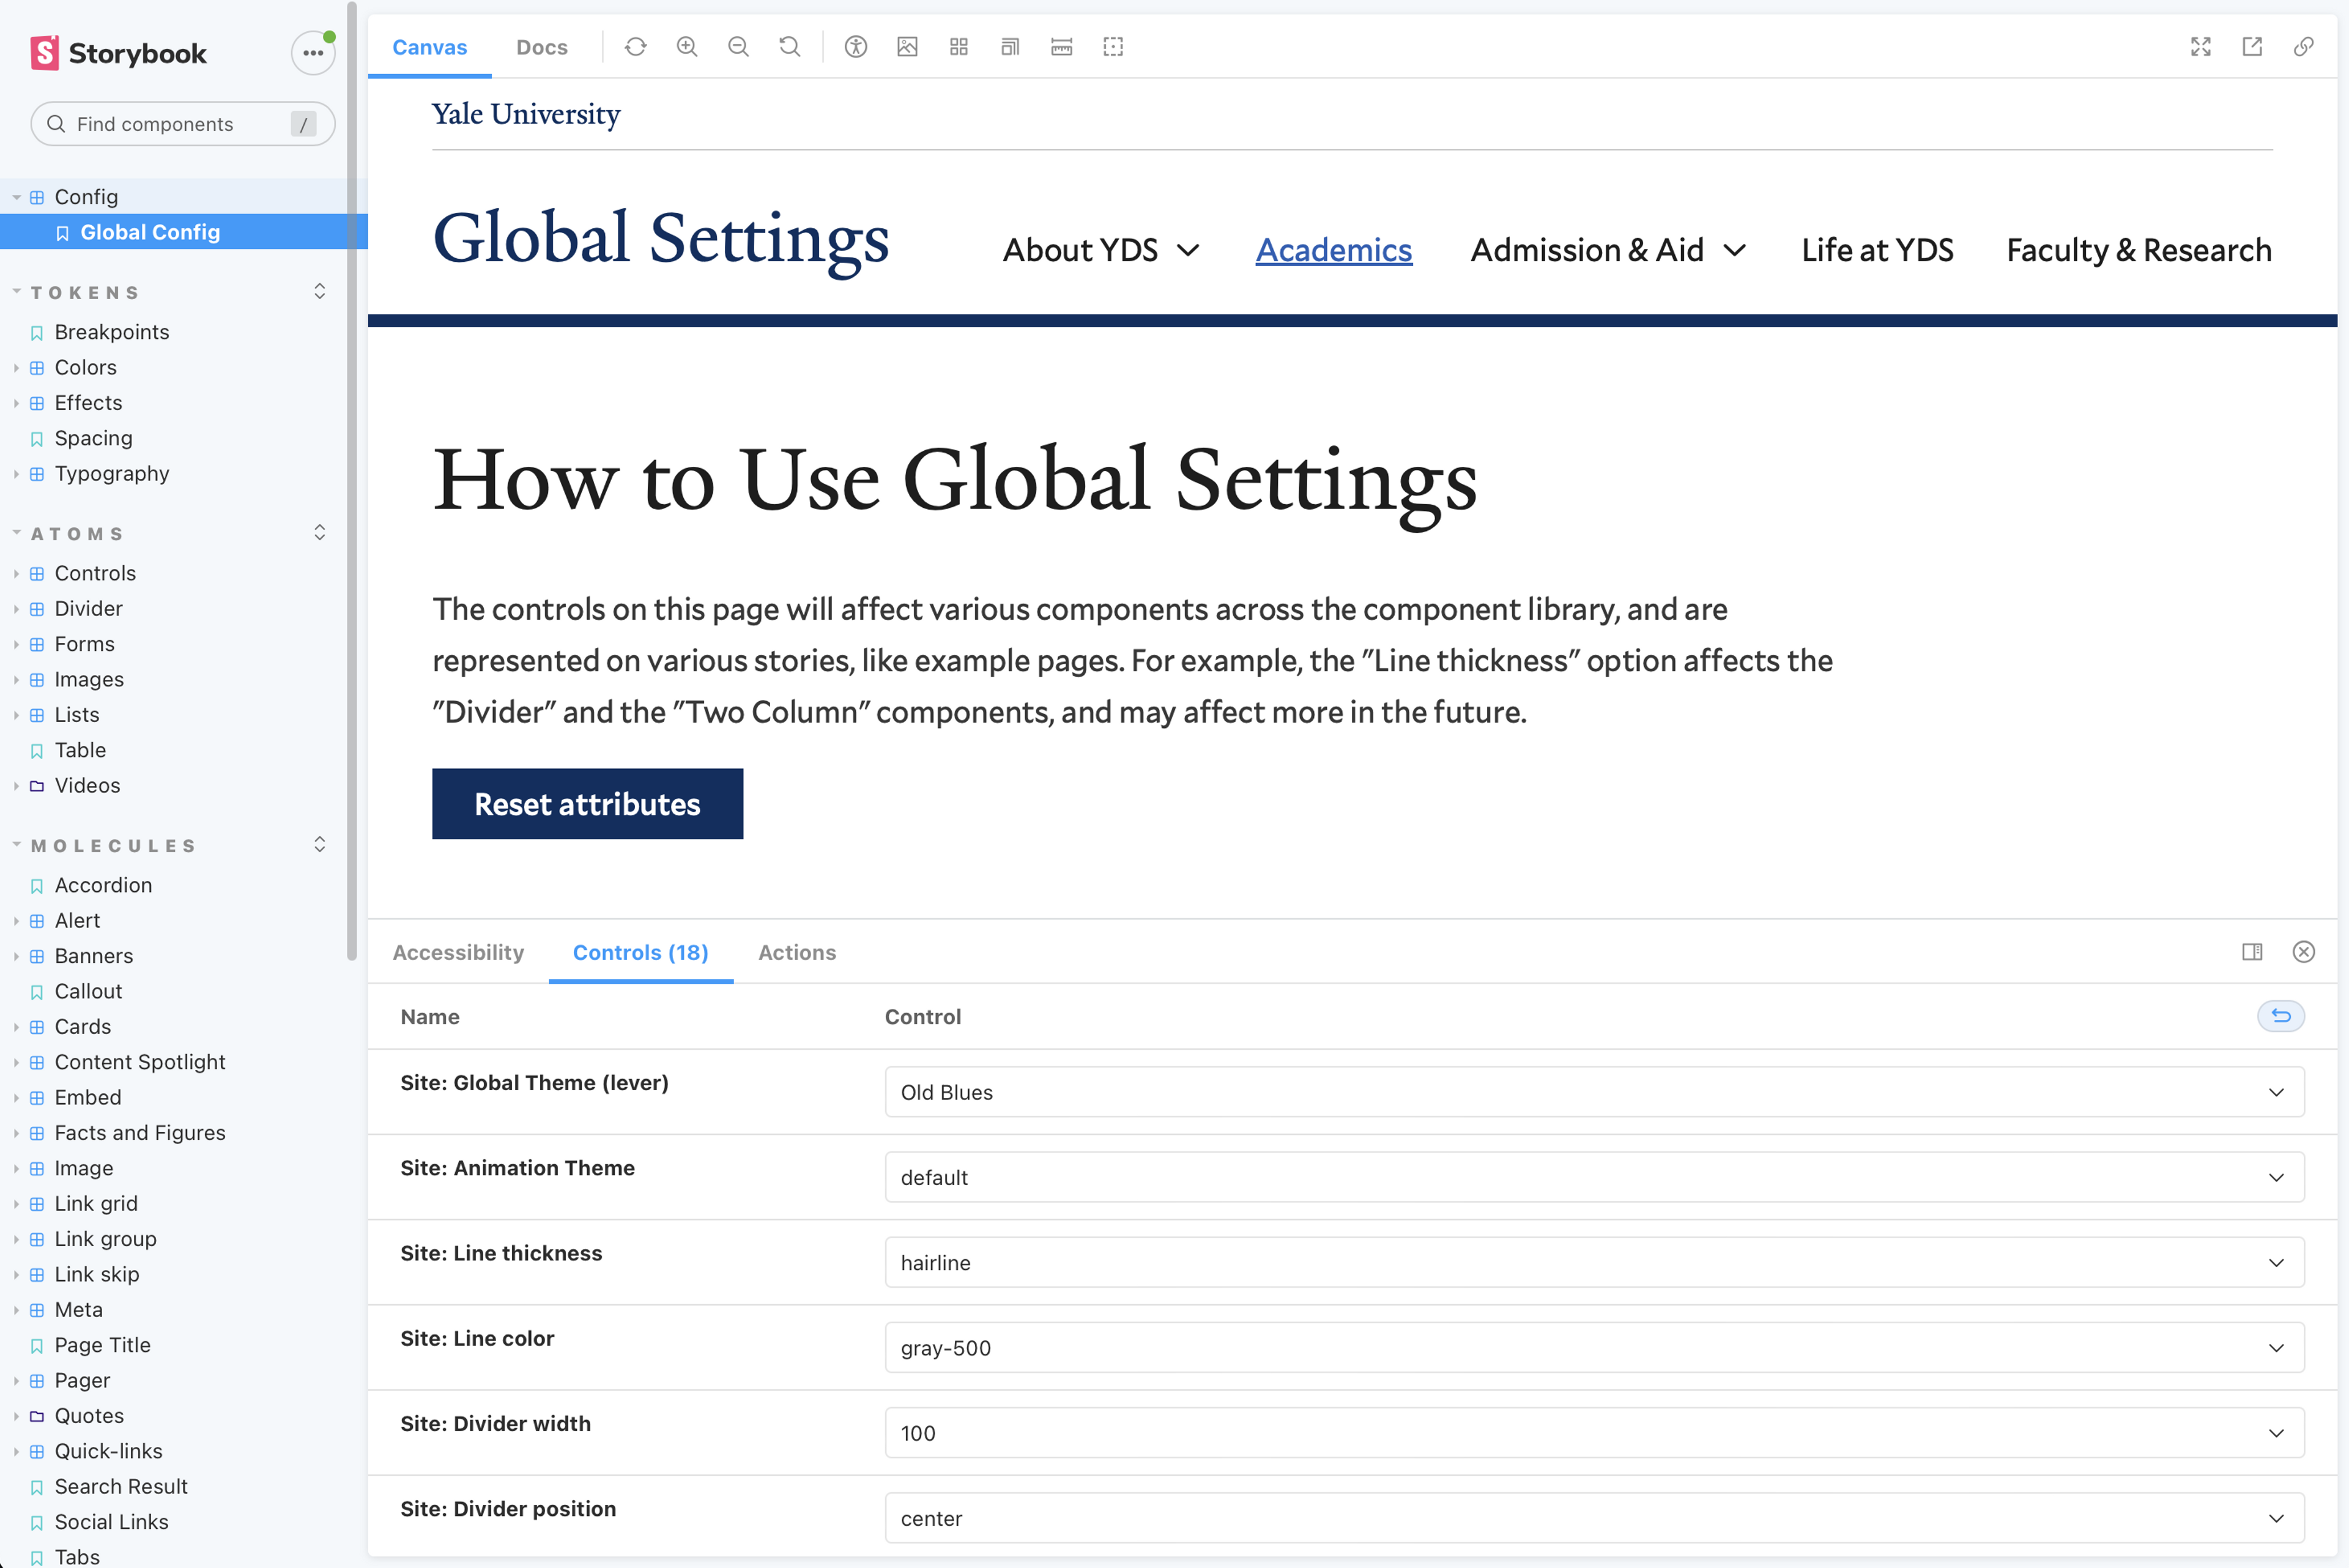This screenshot has width=2349, height=1568.
Task: Open the Accordion story
Action: [103, 885]
